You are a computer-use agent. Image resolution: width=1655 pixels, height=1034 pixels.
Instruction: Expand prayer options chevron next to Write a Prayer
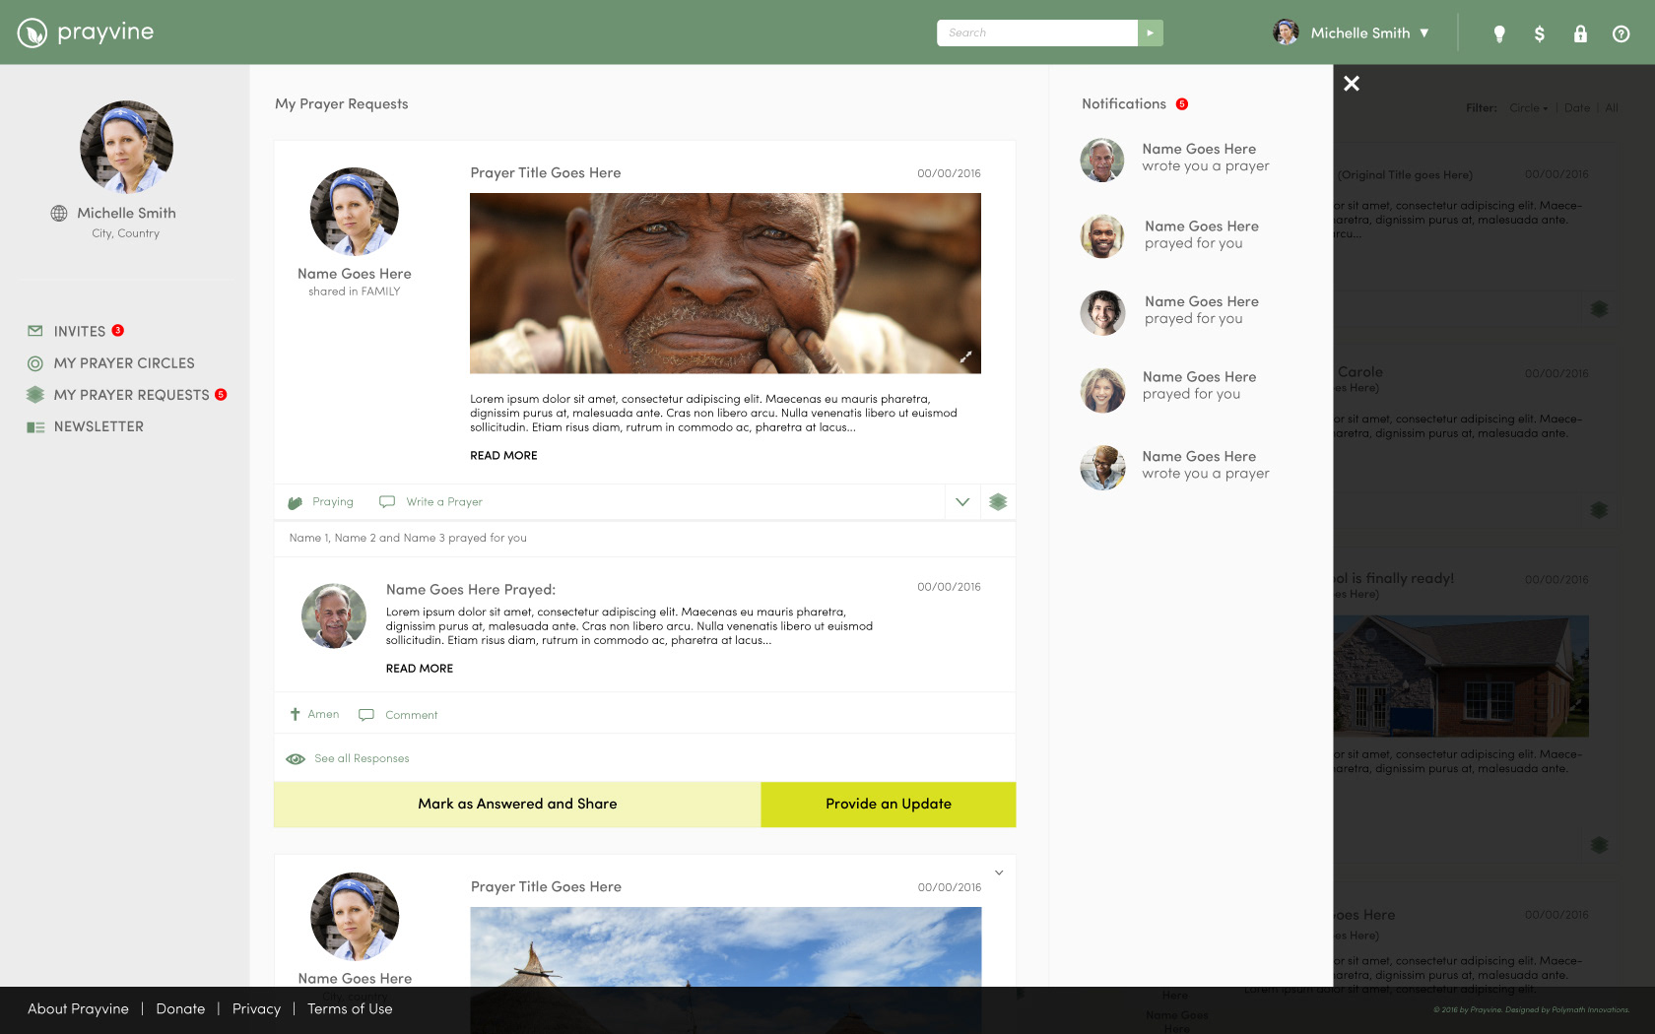click(x=962, y=502)
